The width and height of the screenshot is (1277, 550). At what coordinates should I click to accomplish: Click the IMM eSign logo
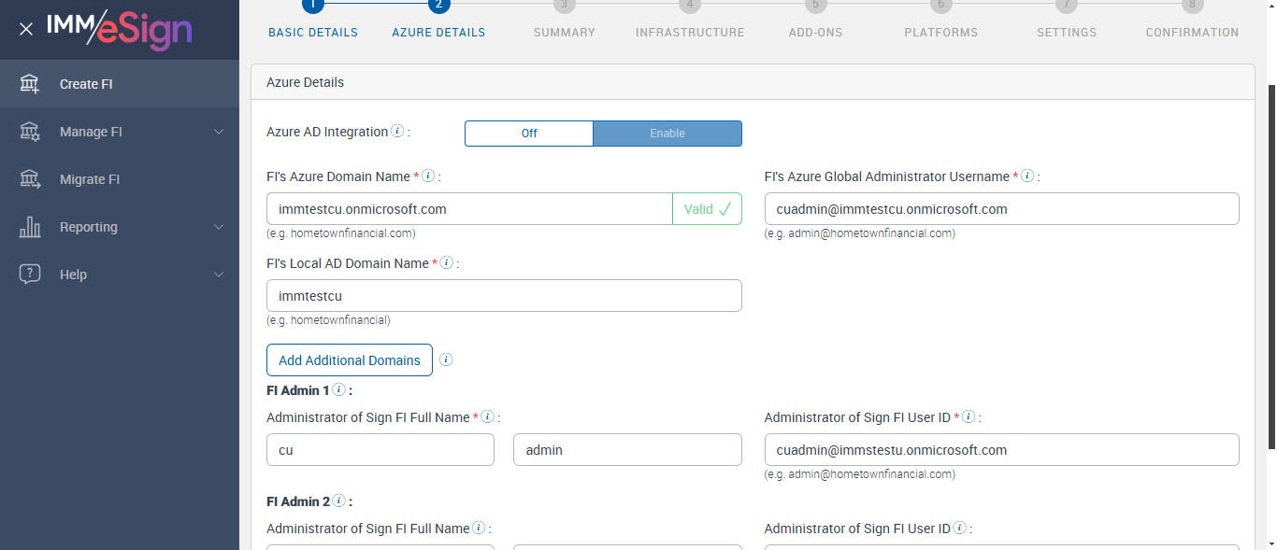(x=120, y=29)
